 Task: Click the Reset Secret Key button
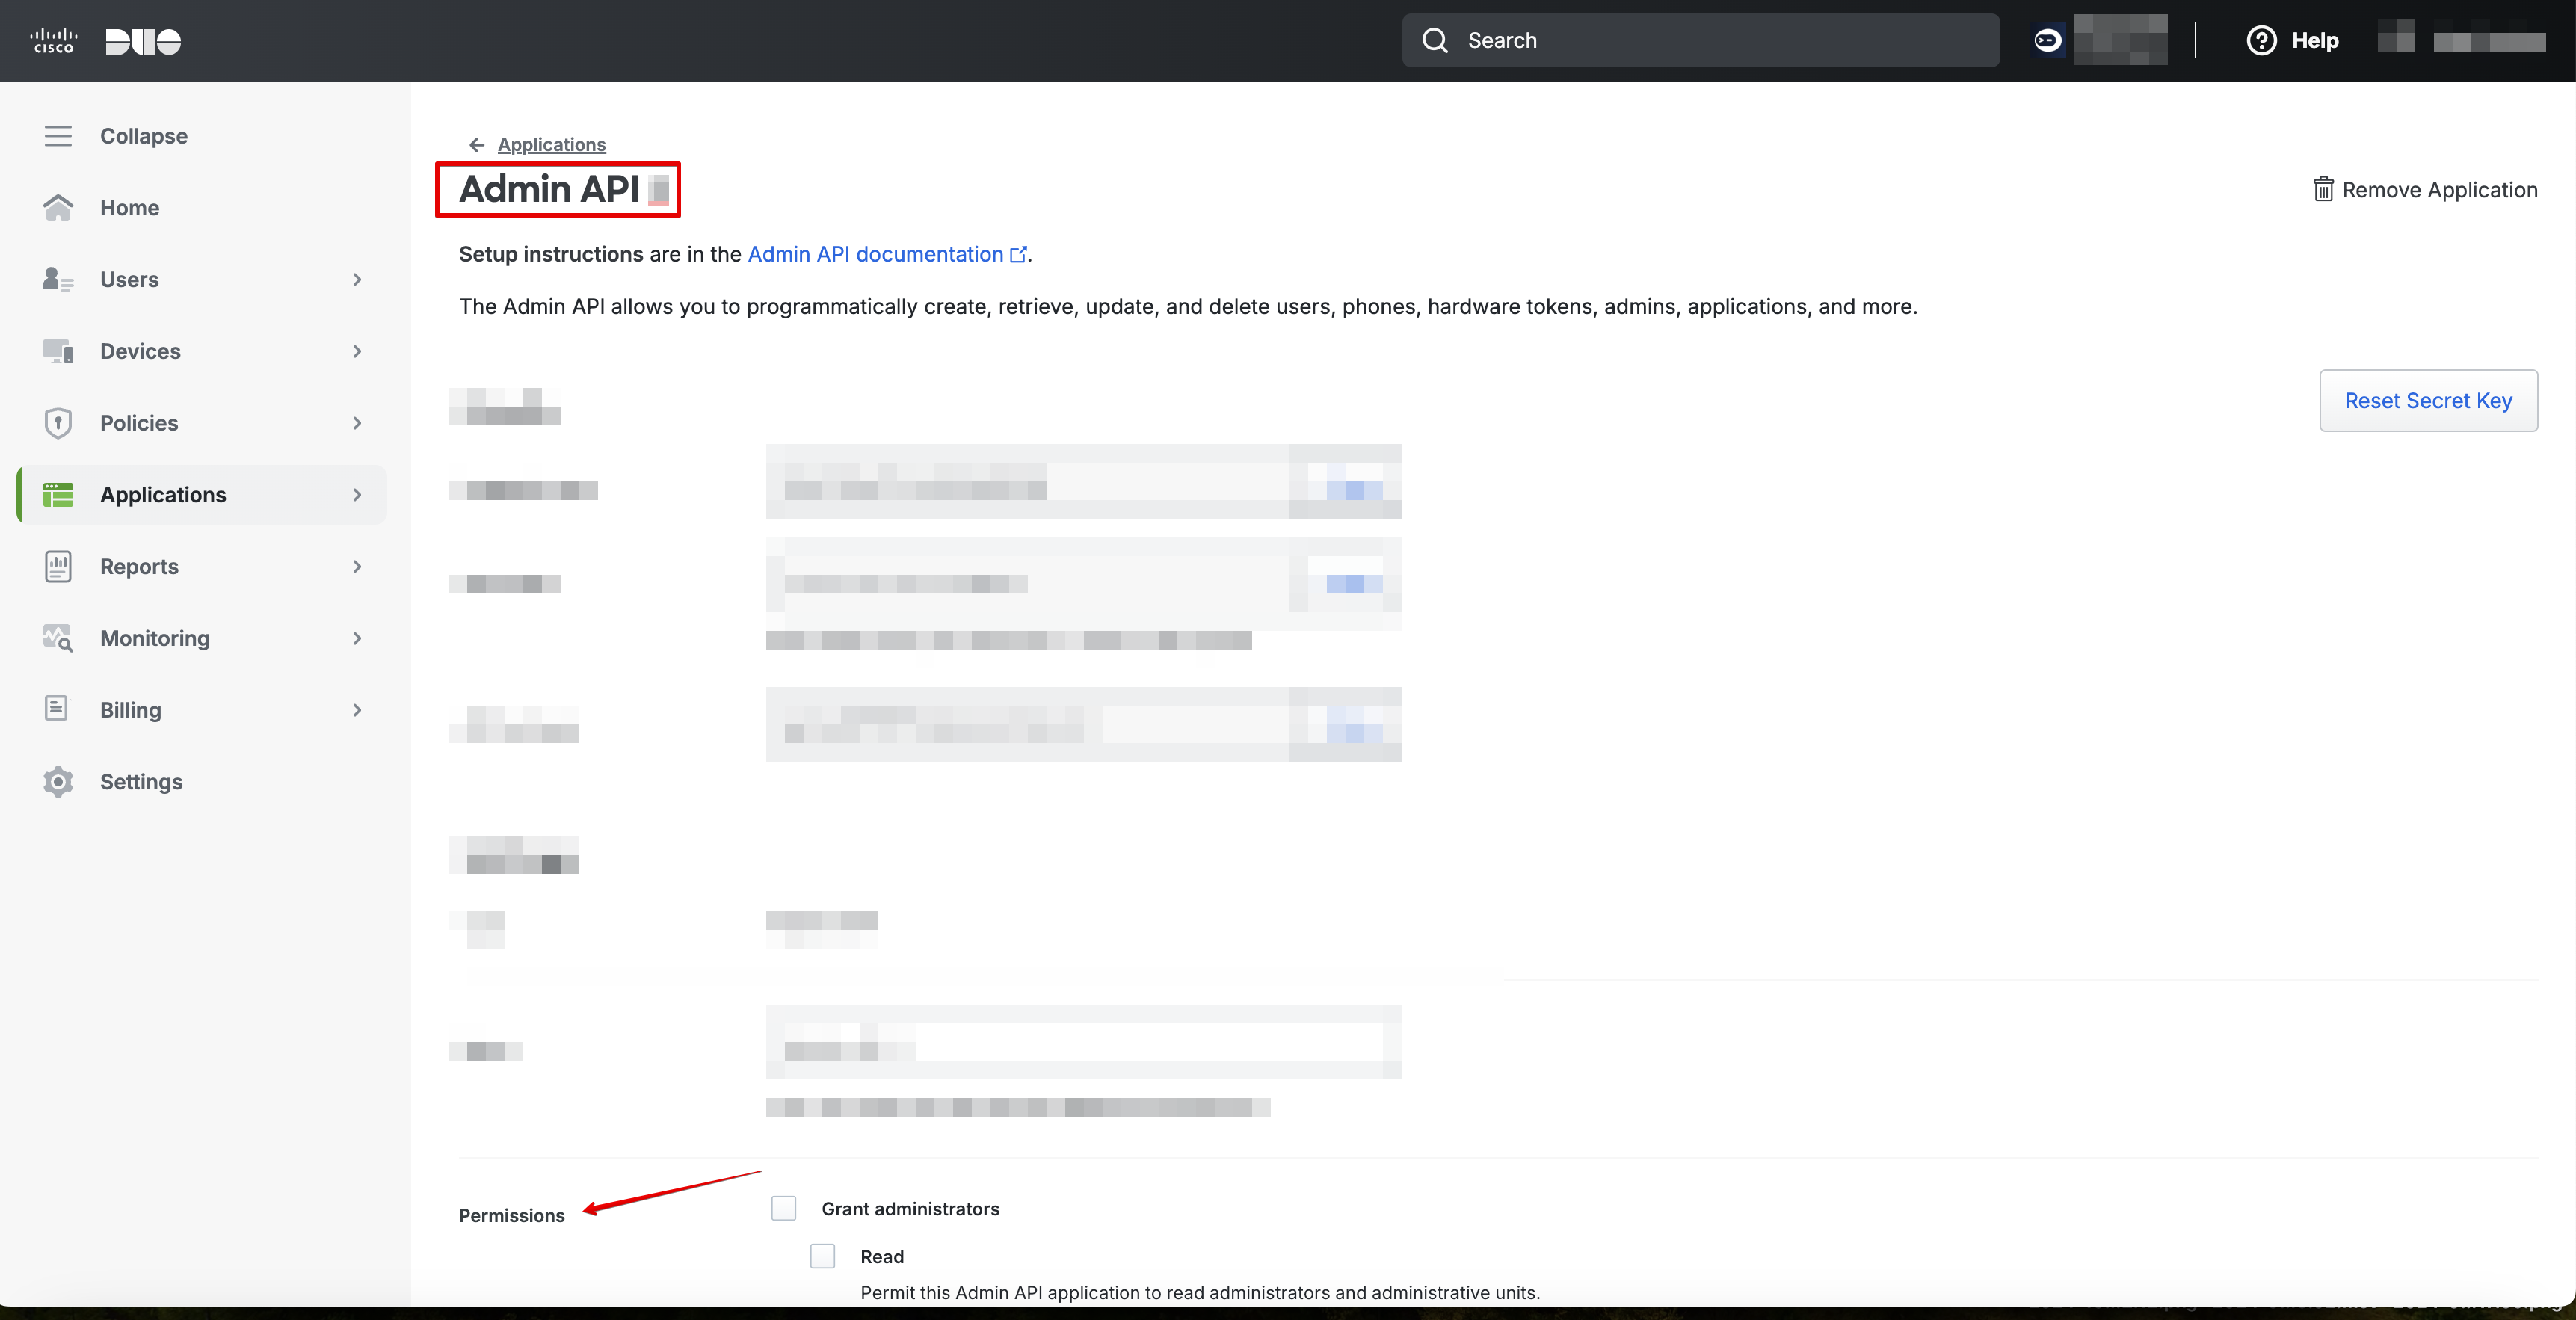(x=2428, y=400)
